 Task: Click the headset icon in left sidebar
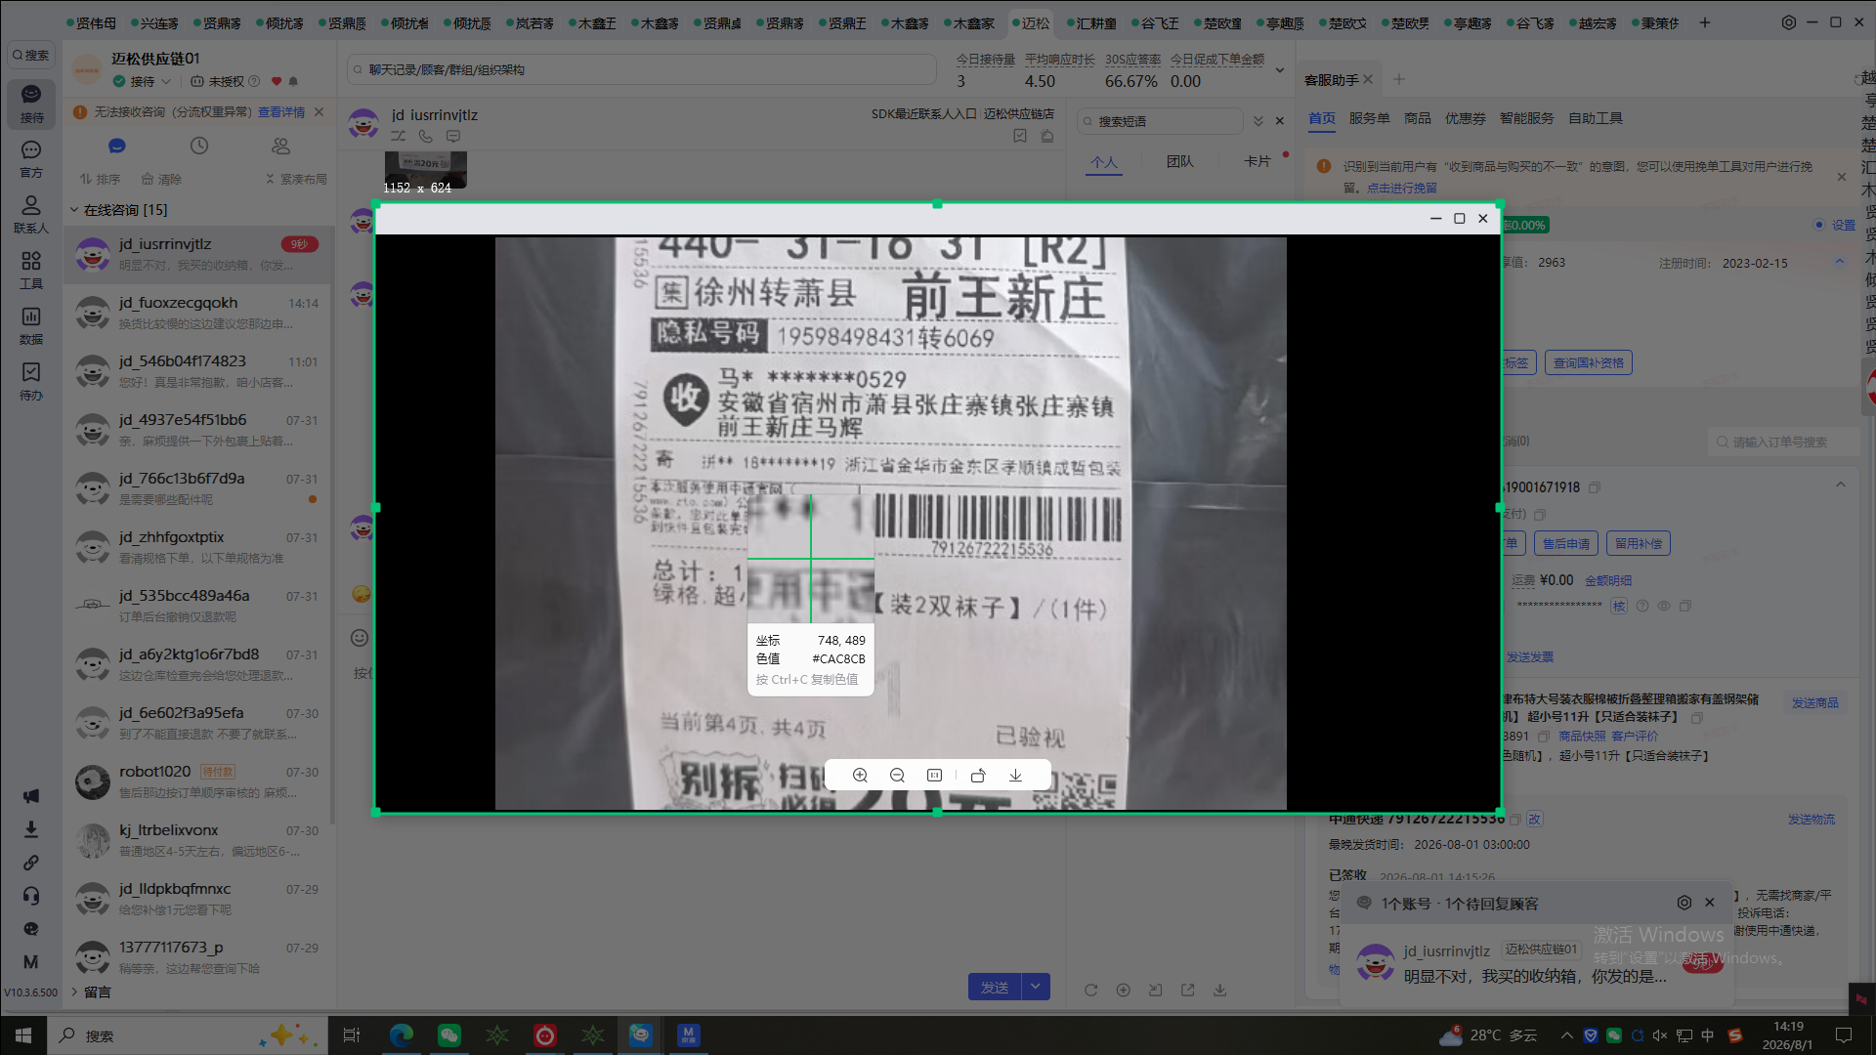click(x=31, y=896)
